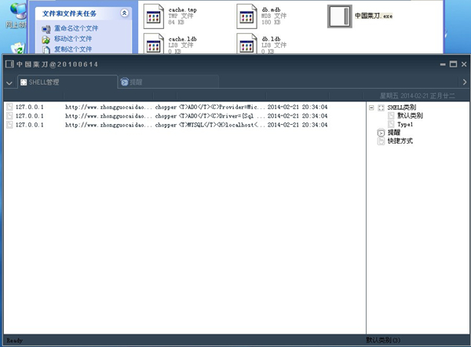Select the 默认类别 category in tree
Image resolution: width=471 pixels, height=347 pixels.
[x=410, y=115]
